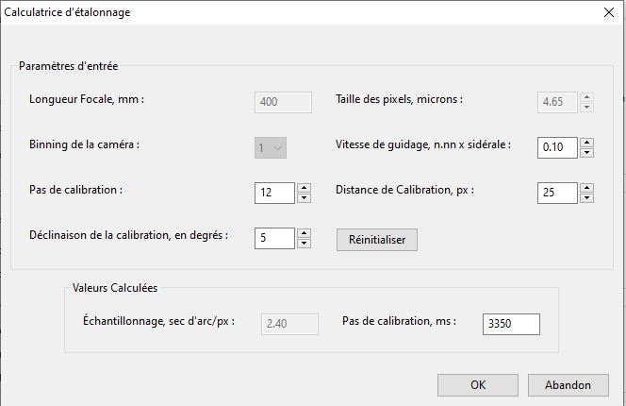Decrease Vitesse de guidage value
This screenshot has height=406, width=626.
tap(586, 153)
